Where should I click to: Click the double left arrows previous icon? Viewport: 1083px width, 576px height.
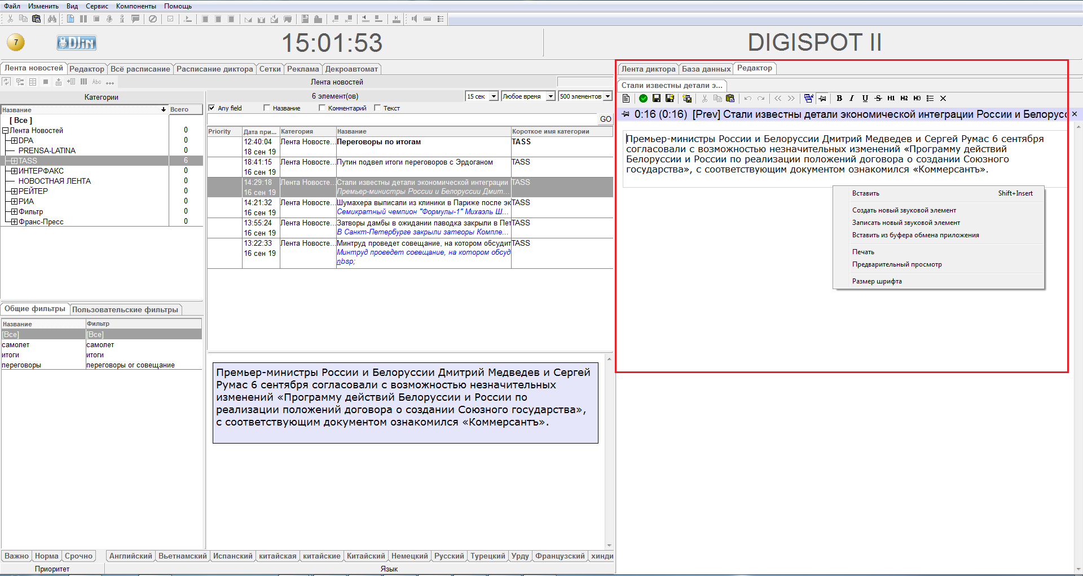tap(778, 98)
